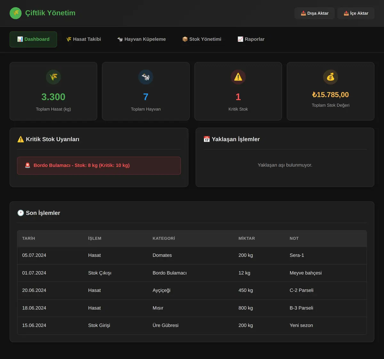
Task: Click the İçe Aktar import button
Action: click(x=356, y=13)
